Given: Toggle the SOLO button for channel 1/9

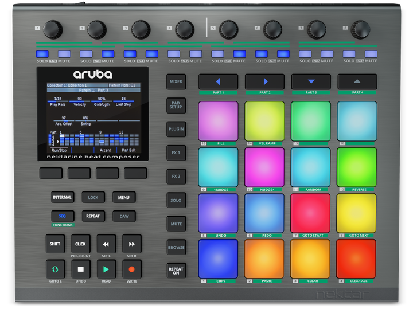Looking at the screenshot, I should 42,54.
